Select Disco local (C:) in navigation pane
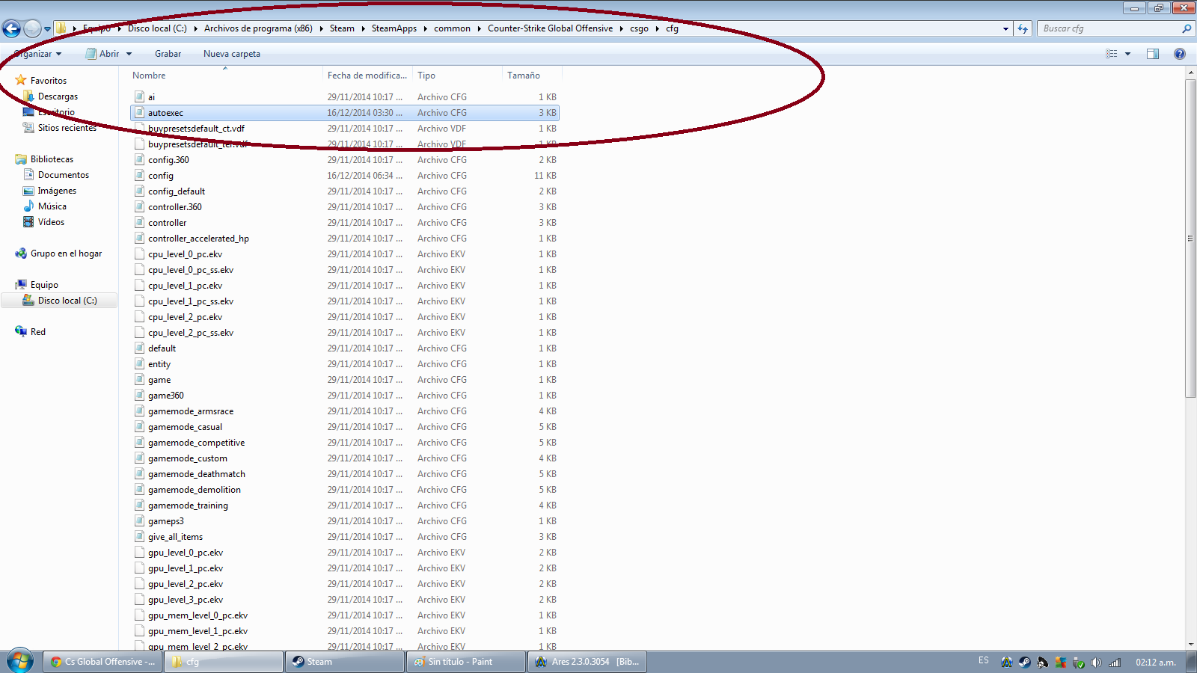 (x=67, y=301)
